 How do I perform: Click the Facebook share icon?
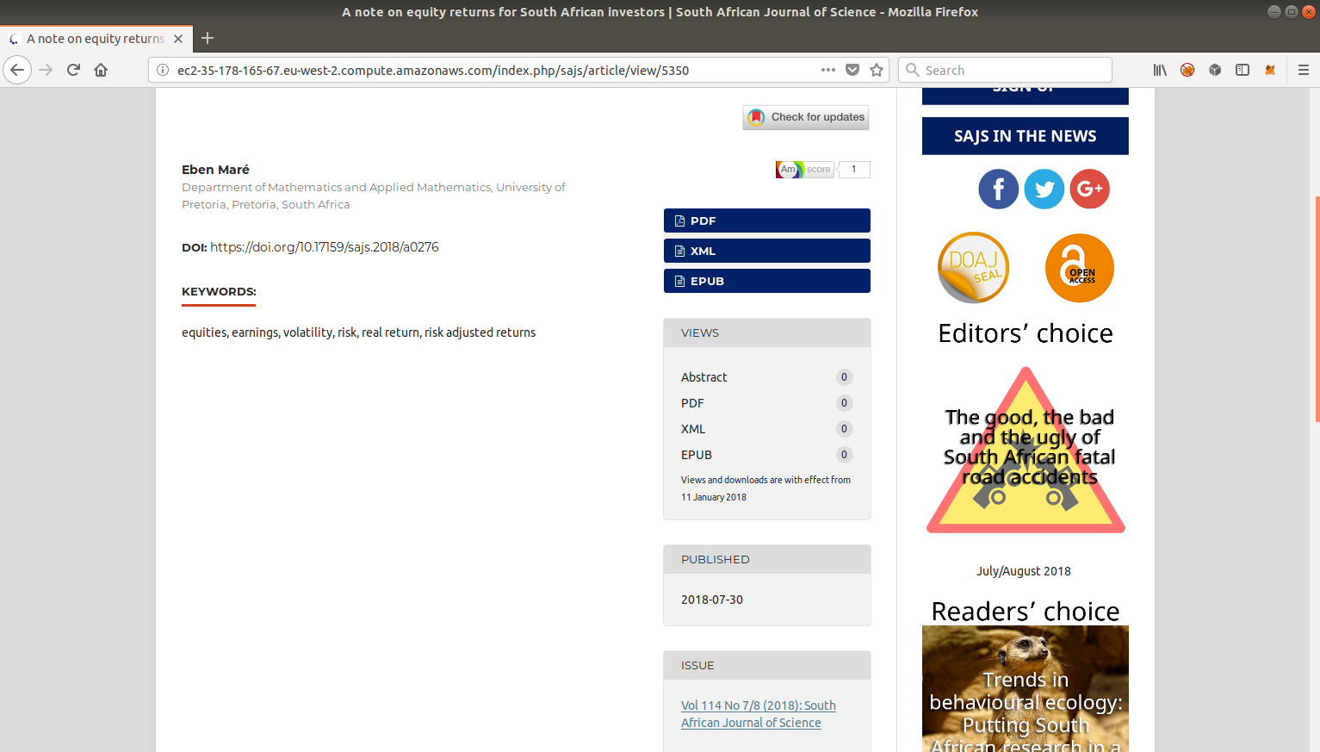998,189
